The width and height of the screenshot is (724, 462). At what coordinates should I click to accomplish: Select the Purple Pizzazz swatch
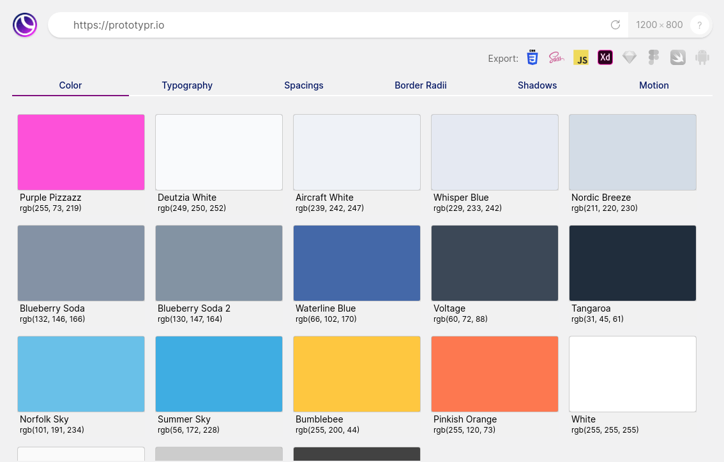click(81, 152)
